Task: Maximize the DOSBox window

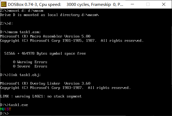Action: pyautogui.click(x=148, y=4)
